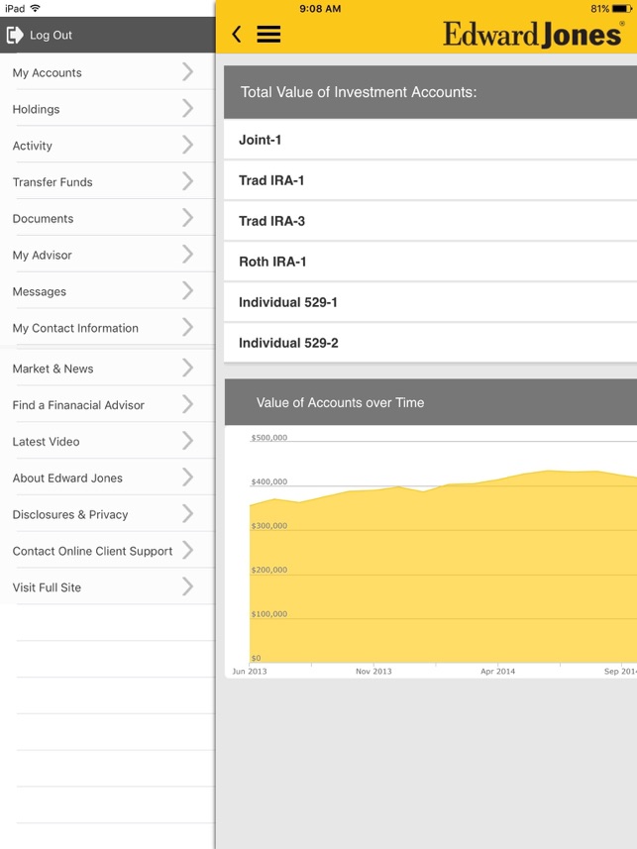The image size is (637, 849).
Task: Tap the Edward Jones logo
Action: coord(534,34)
